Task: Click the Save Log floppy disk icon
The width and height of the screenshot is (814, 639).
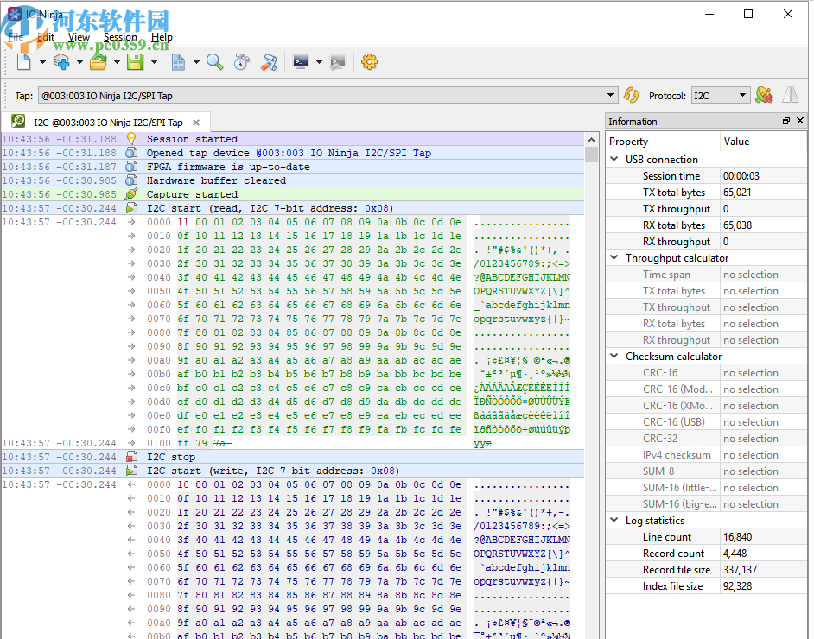Action: [x=135, y=61]
